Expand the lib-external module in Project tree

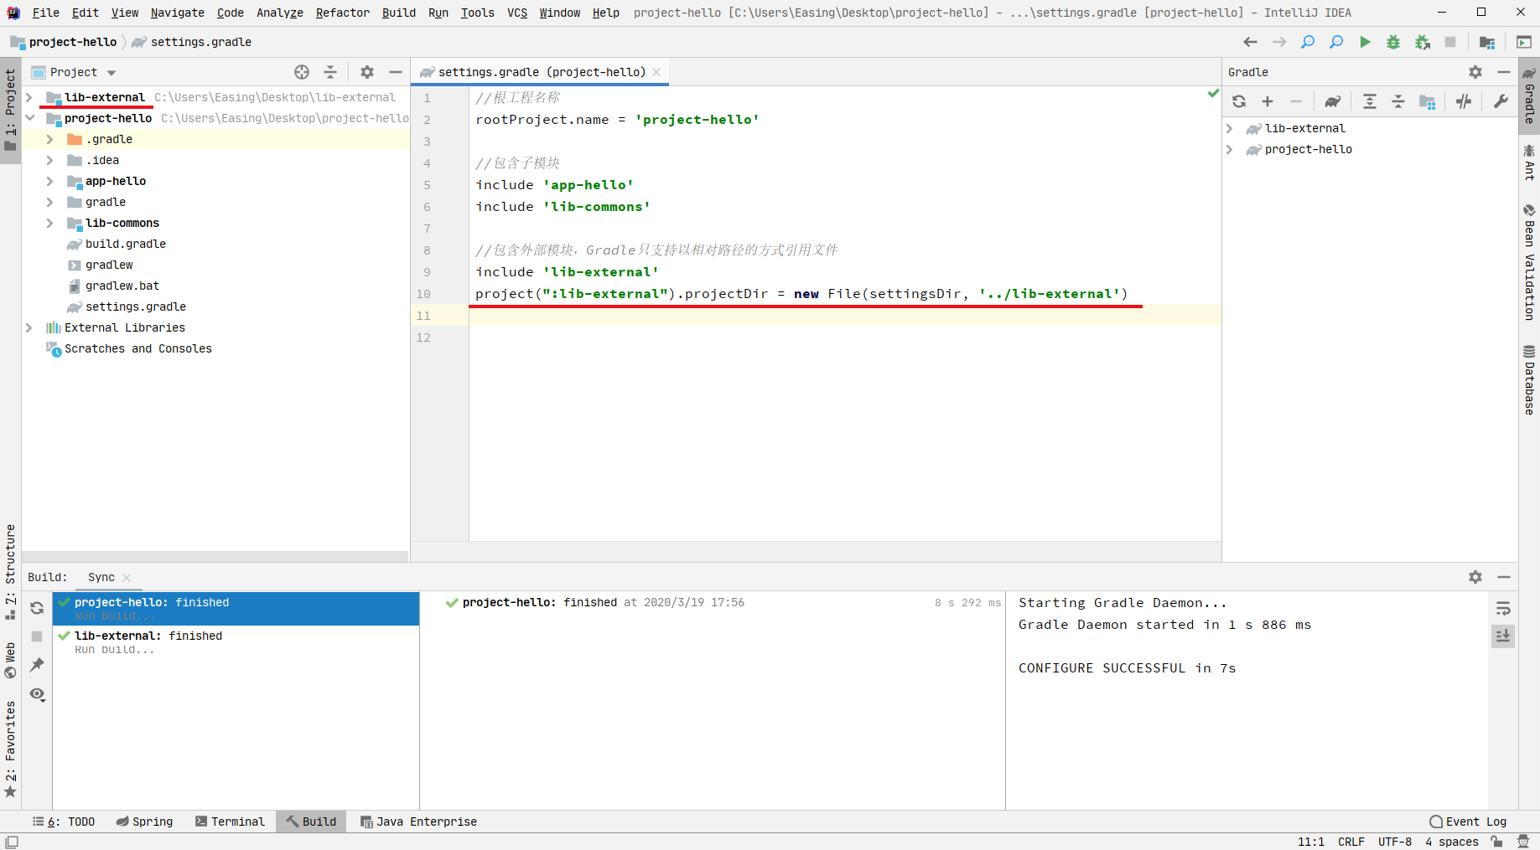29,97
